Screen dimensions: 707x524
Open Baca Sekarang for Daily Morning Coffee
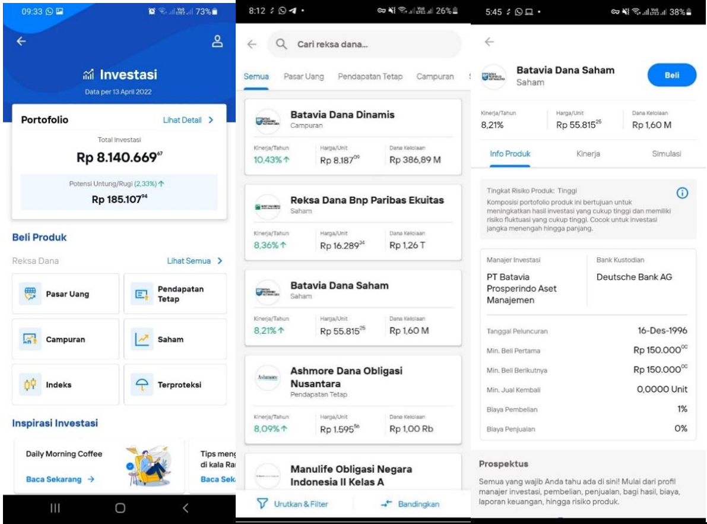click(x=60, y=479)
